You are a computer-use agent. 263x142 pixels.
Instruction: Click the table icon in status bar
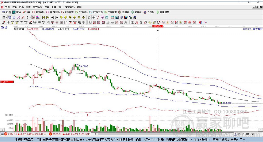pyautogui.click(x=2, y=134)
